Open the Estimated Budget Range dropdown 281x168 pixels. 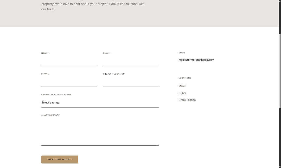pyautogui.click(x=100, y=103)
